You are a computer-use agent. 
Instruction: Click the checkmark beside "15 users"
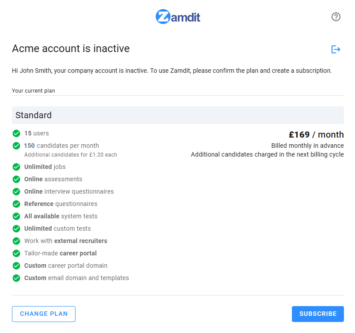coord(16,133)
